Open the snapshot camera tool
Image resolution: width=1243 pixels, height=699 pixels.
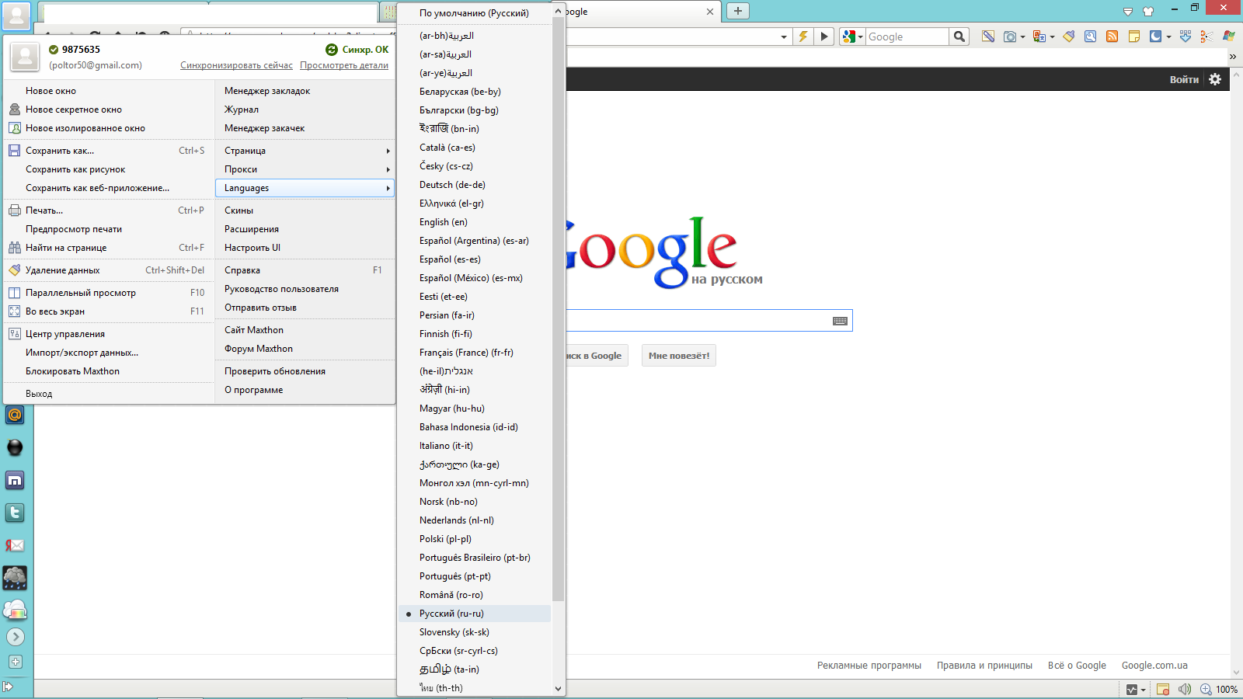[x=1010, y=37]
